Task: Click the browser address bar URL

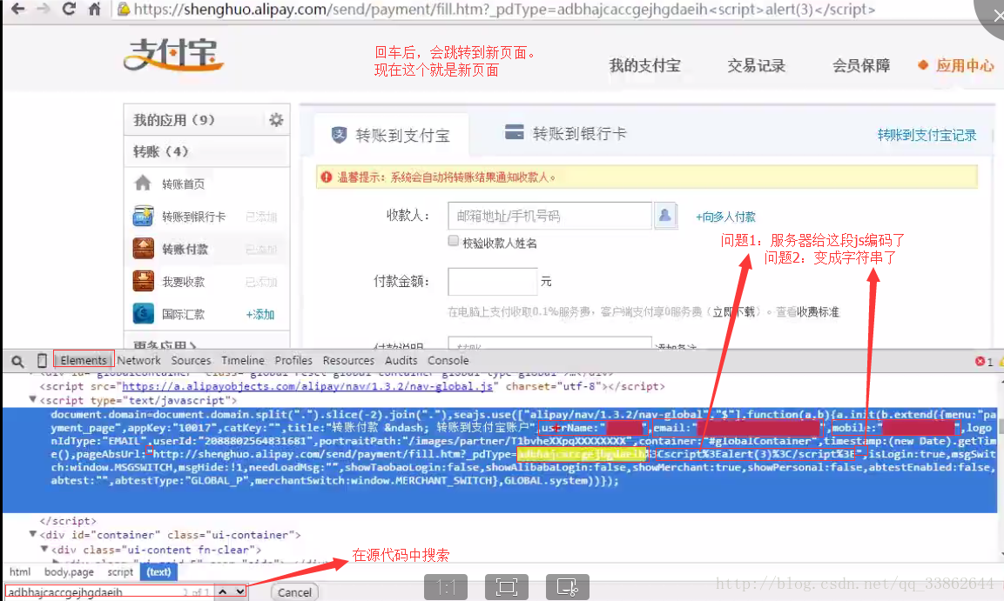Action: [x=504, y=9]
